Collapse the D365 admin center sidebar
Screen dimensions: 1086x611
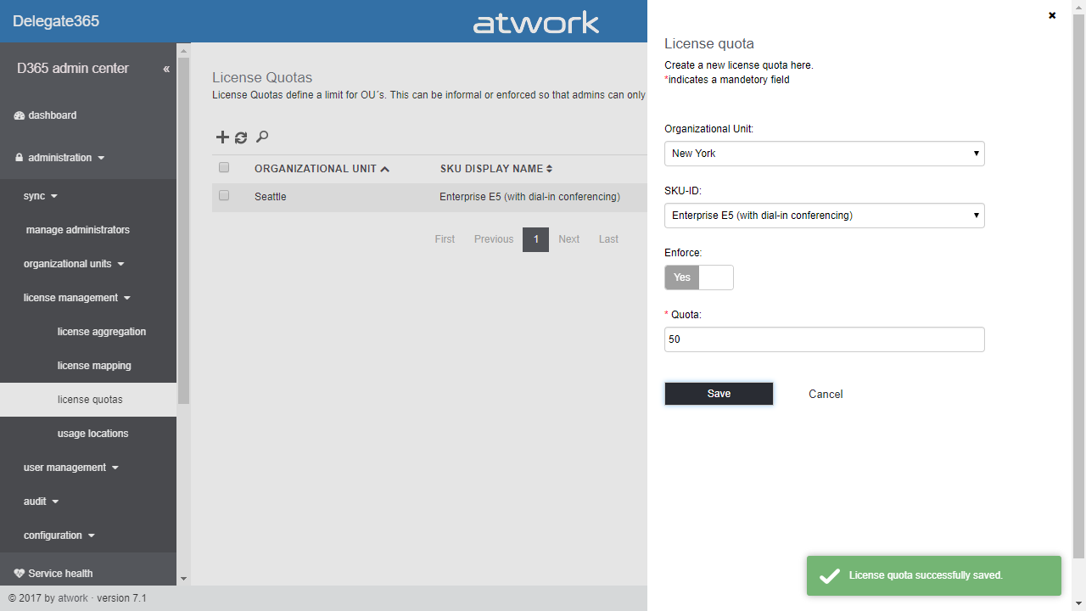click(166, 69)
